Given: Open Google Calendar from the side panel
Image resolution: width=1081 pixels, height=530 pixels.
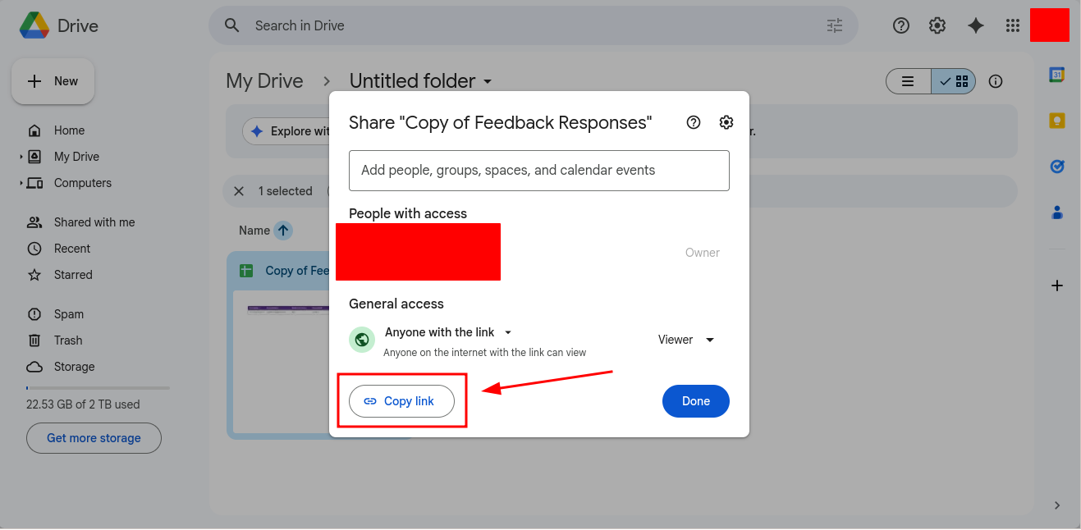Looking at the screenshot, I should click(1056, 74).
